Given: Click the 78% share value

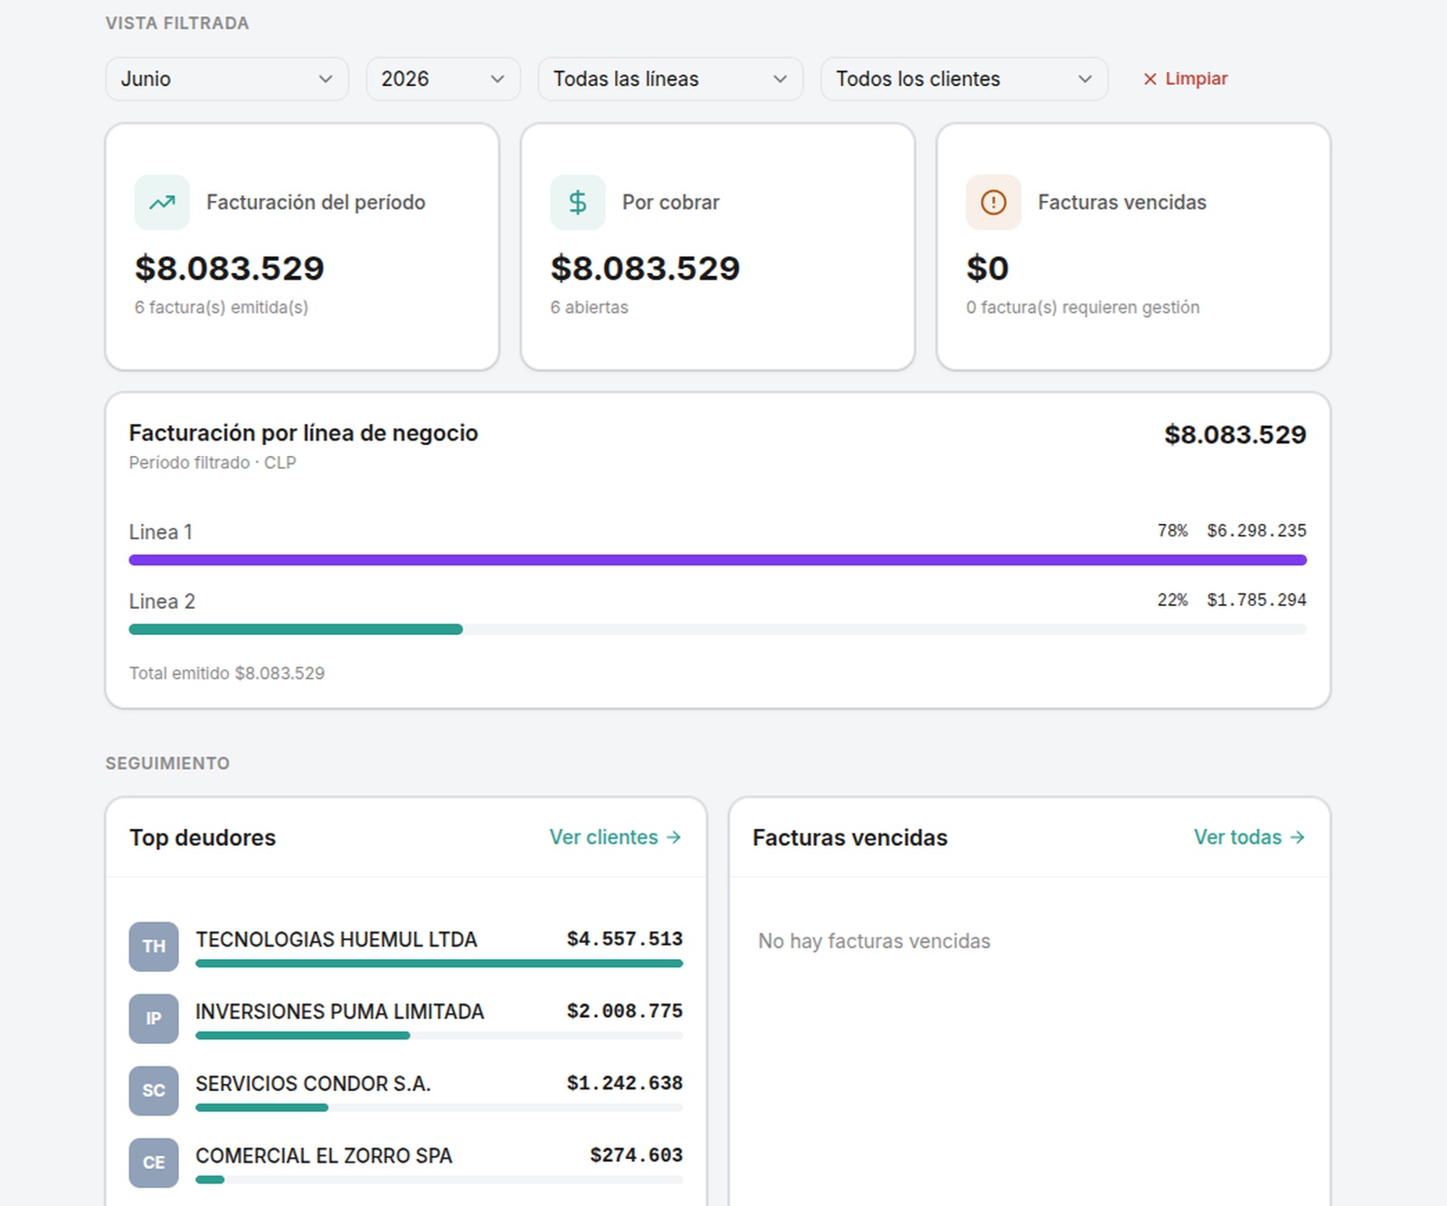Looking at the screenshot, I should 1173,530.
